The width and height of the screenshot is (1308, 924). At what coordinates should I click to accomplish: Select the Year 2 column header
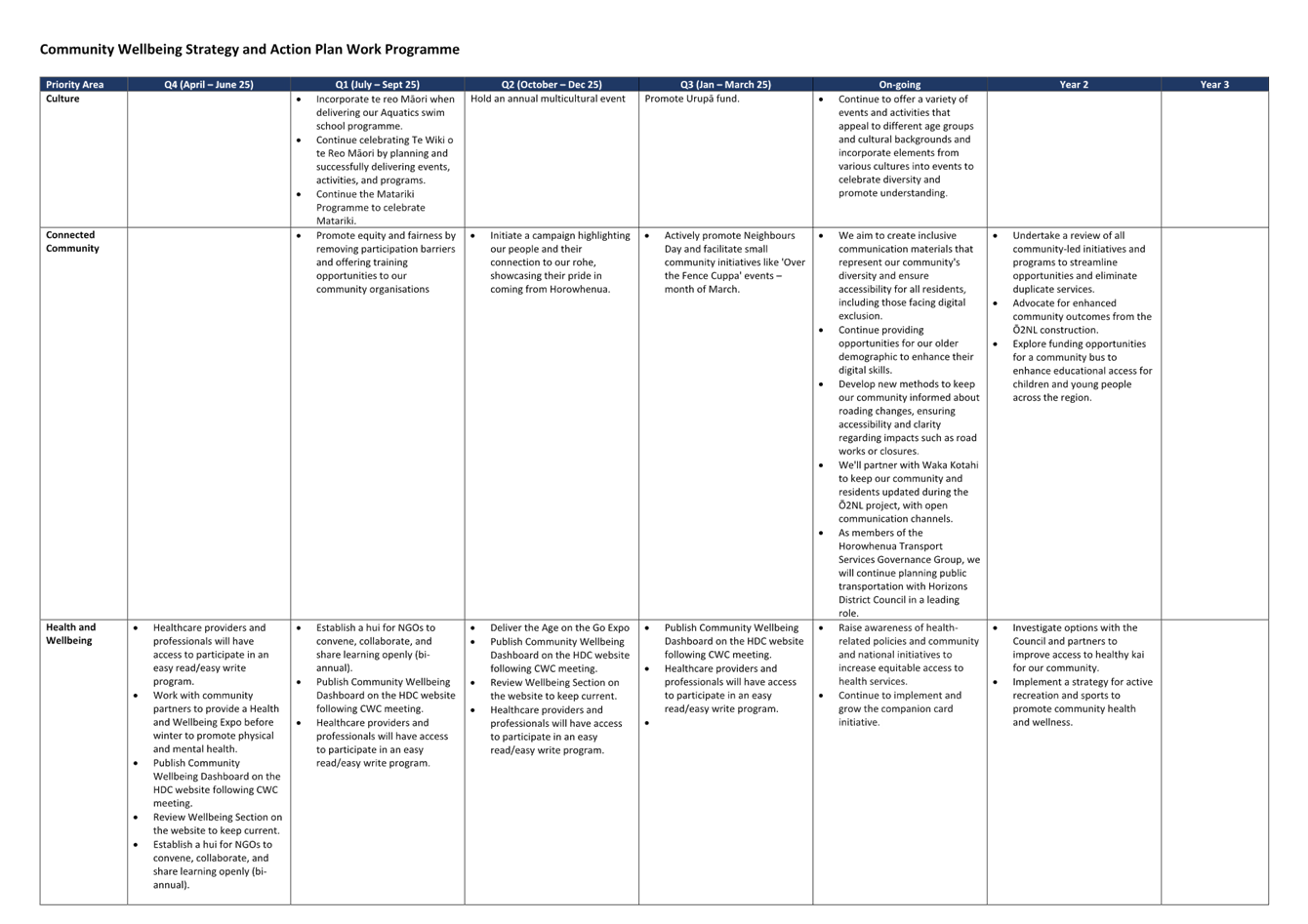pyautogui.click(x=1074, y=85)
